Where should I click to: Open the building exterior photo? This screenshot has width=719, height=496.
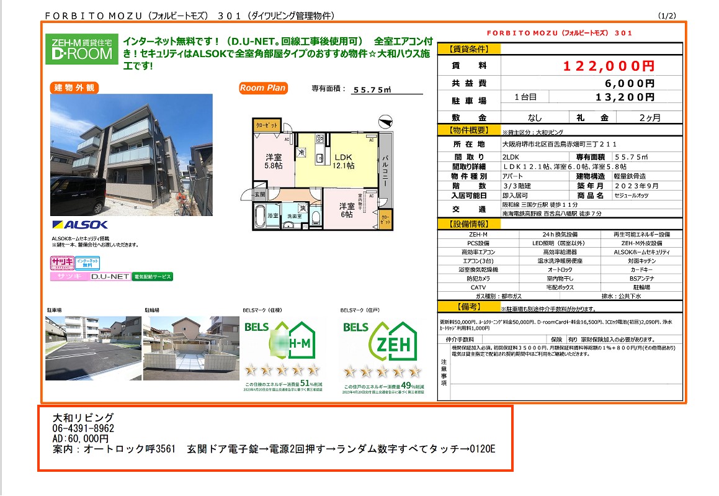coord(132,155)
